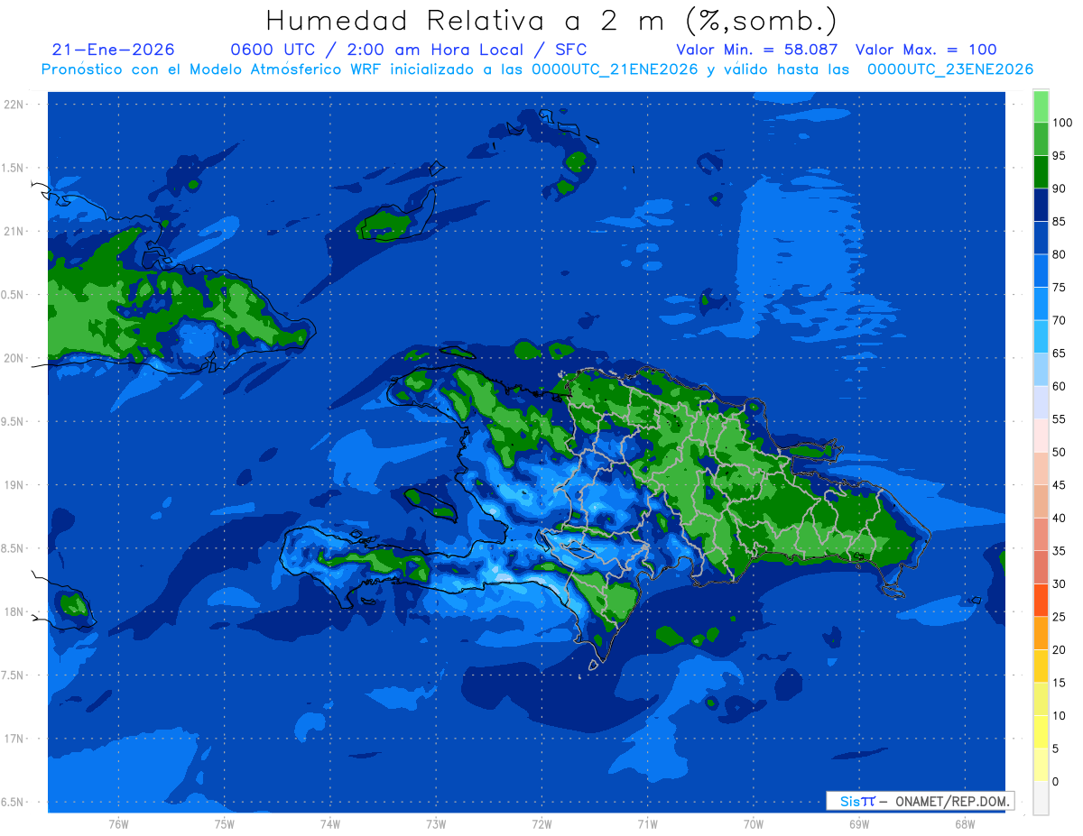Screen dimensions: 1083x836
Task: Click the legend value "10"
Action: pos(1060,715)
